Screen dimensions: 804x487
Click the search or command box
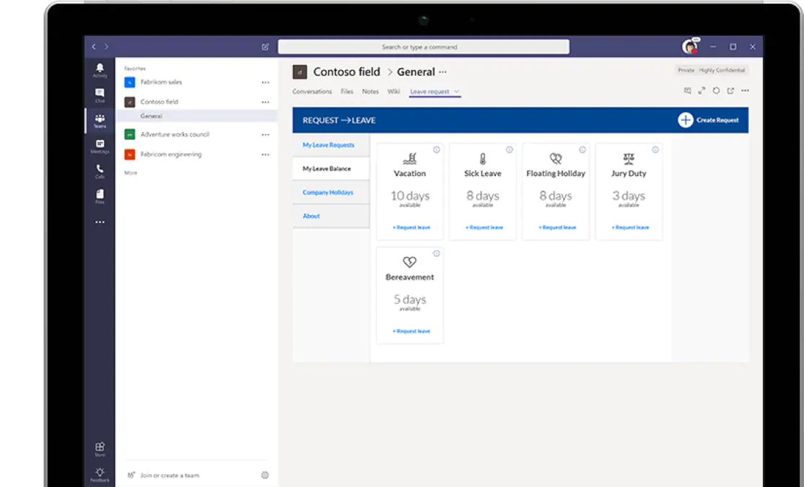(x=424, y=47)
